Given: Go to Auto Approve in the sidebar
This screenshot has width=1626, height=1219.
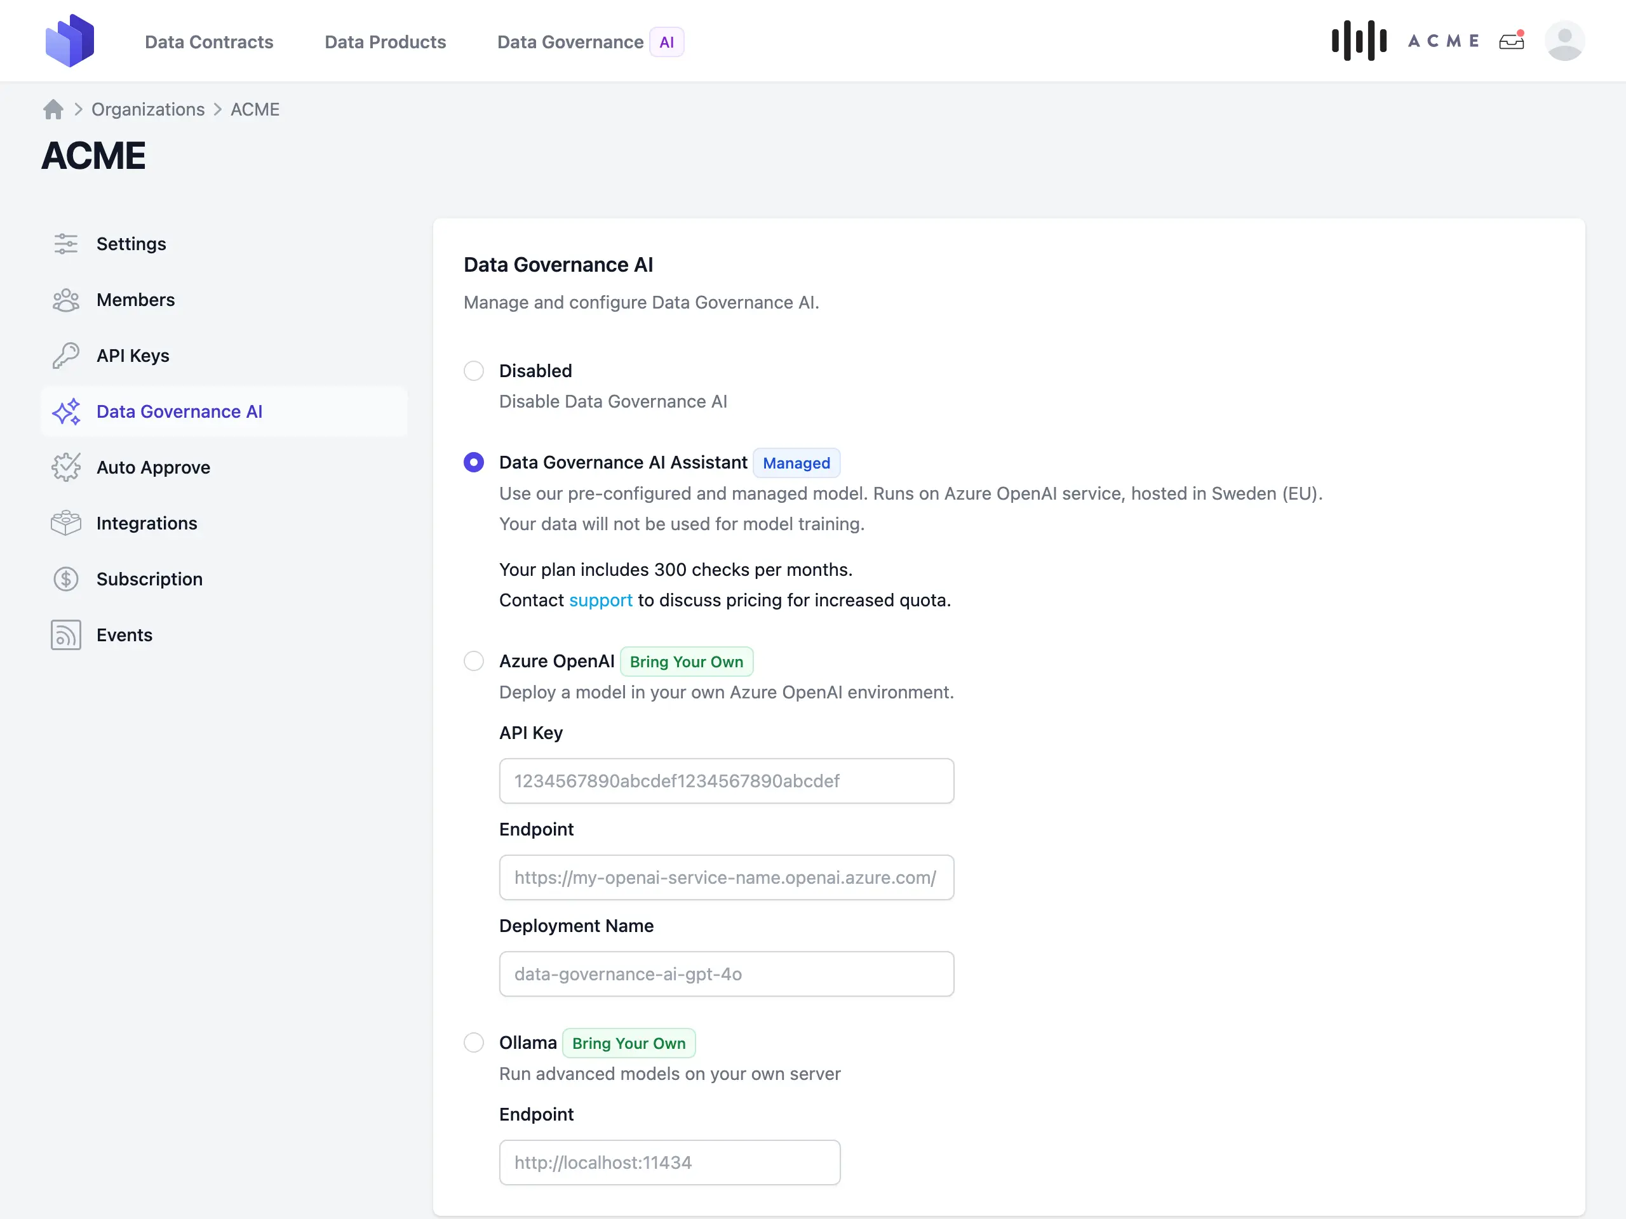Looking at the screenshot, I should coord(224,467).
